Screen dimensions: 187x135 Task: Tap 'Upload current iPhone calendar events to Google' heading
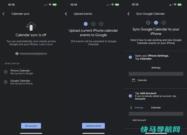click(x=94, y=33)
